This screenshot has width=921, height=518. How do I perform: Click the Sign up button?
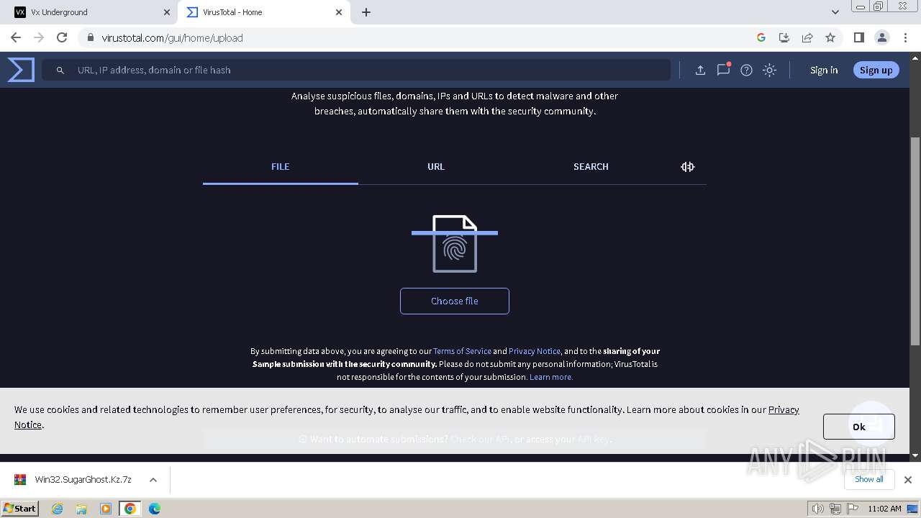tap(876, 70)
